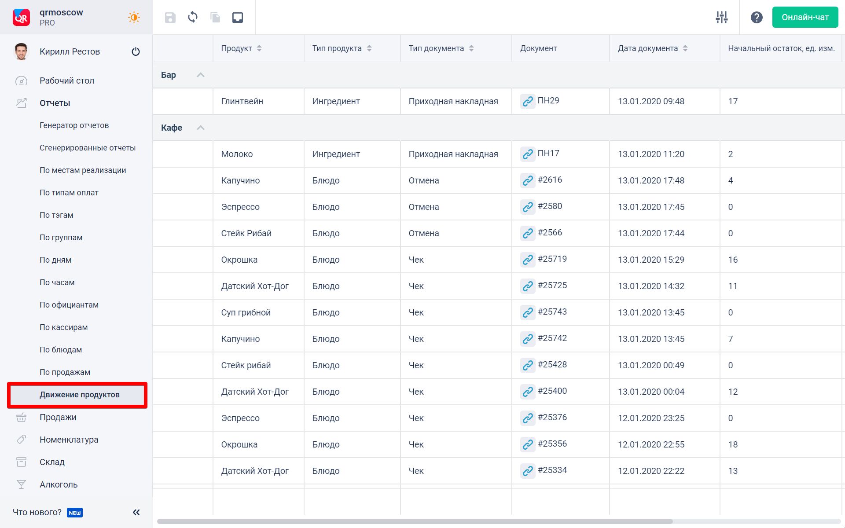The height and width of the screenshot is (528, 845).
Task: Click the Суп грибной product cell
Action: click(258, 312)
